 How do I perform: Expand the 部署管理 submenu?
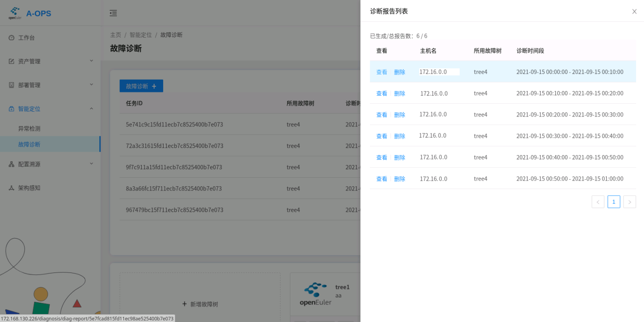tap(91, 85)
